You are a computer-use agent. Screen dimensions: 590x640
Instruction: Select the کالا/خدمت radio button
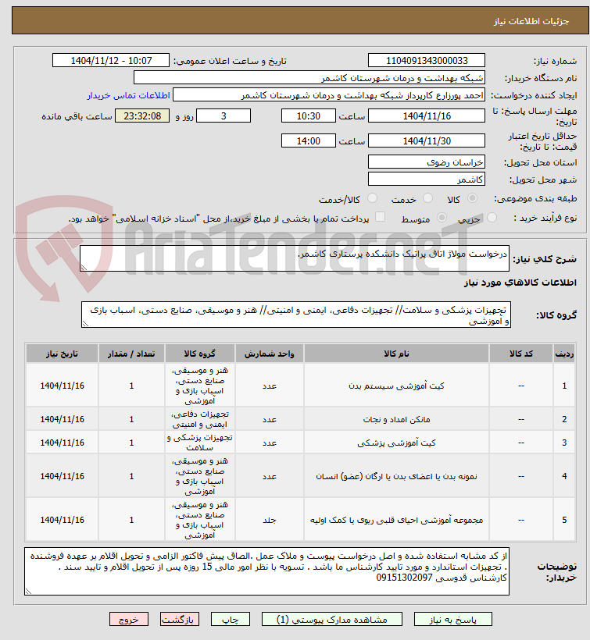point(372,198)
